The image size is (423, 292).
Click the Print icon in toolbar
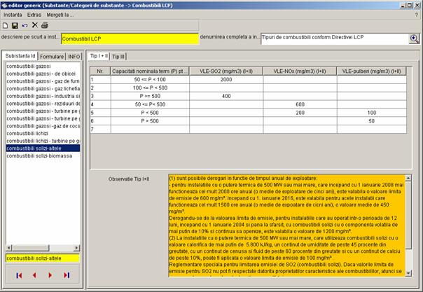click(x=45, y=25)
